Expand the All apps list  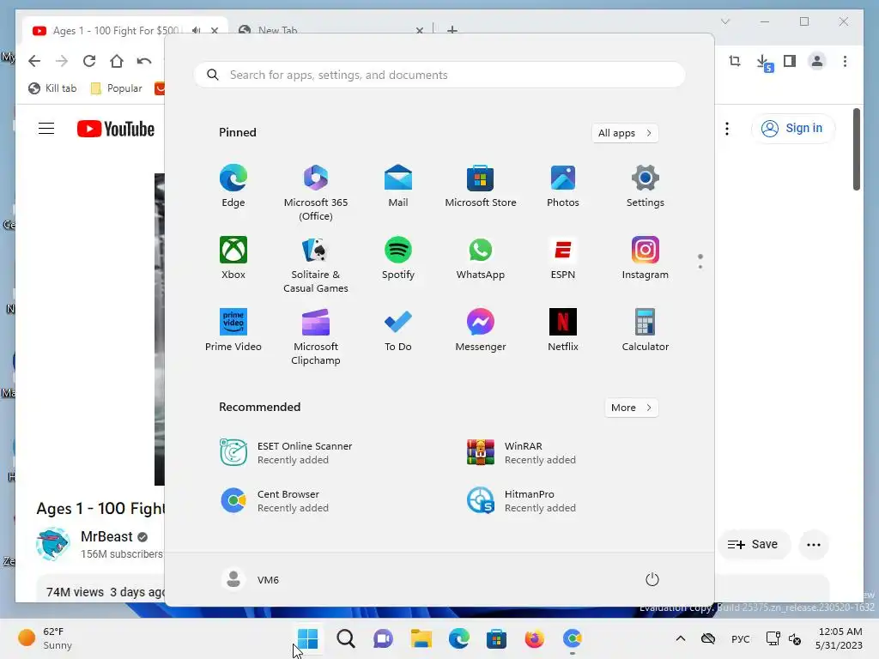point(625,133)
